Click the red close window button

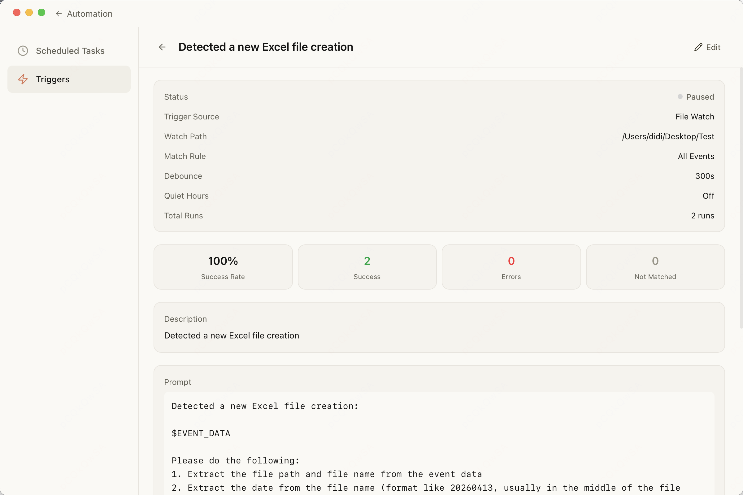coord(17,13)
